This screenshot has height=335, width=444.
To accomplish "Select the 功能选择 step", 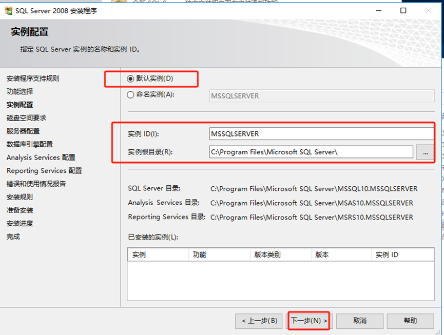I will click(20, 91).
